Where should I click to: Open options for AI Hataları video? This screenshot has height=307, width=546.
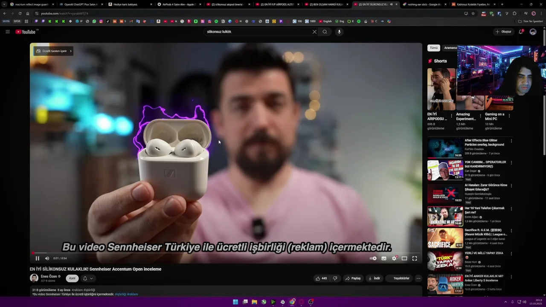pyautogui.click(x=511, y=185)
